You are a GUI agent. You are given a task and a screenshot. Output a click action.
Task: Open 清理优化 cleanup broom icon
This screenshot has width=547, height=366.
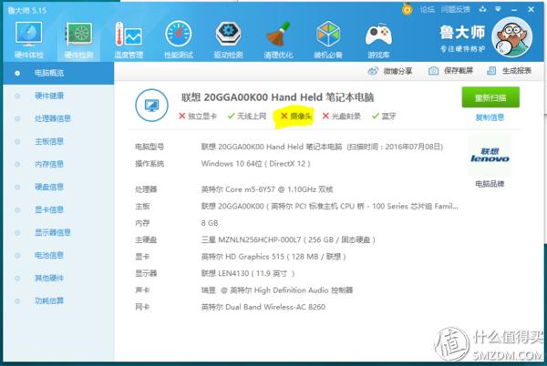pos(278,39)
